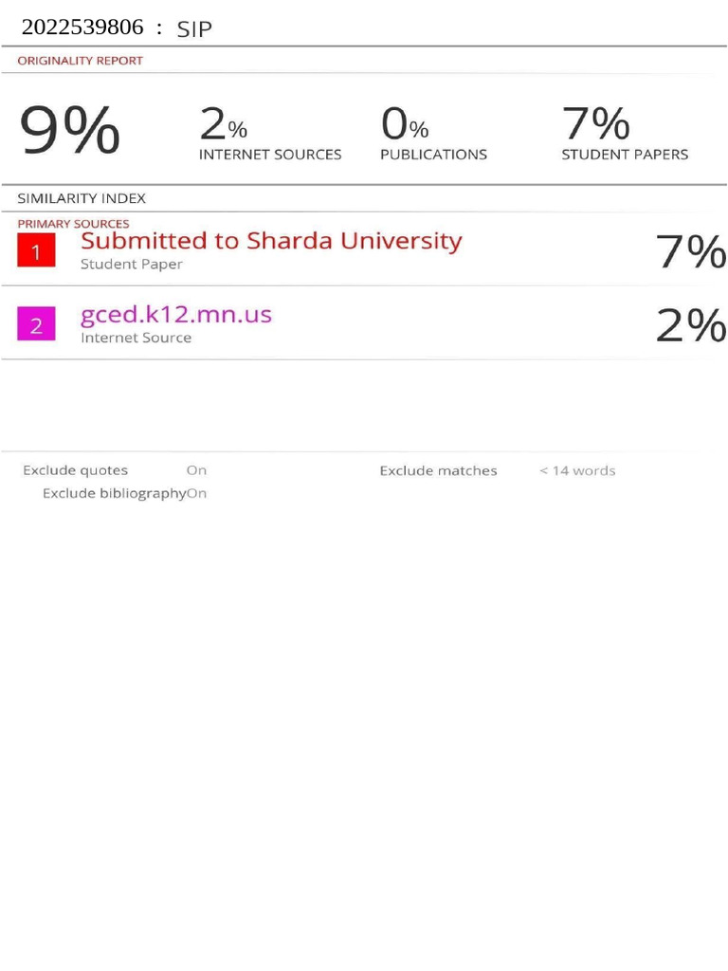Select the less than 14 words value
Screen dimensions: 728x971
(x=577, y=470)
